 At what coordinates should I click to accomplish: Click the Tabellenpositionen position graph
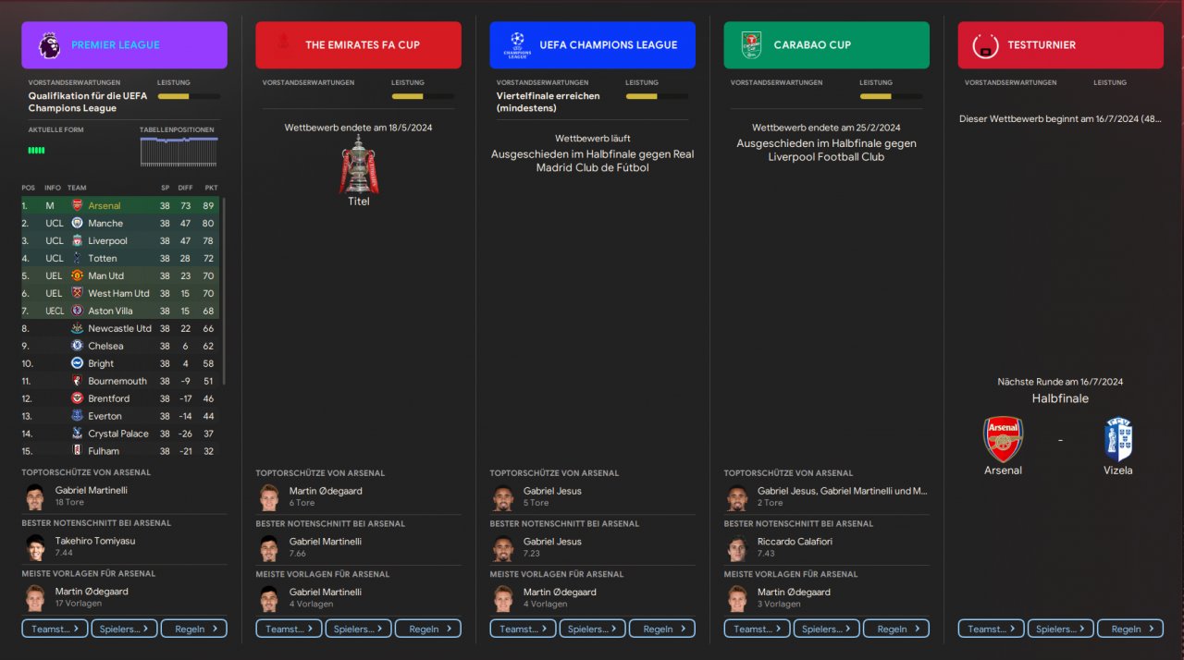[x=179, y=152]
